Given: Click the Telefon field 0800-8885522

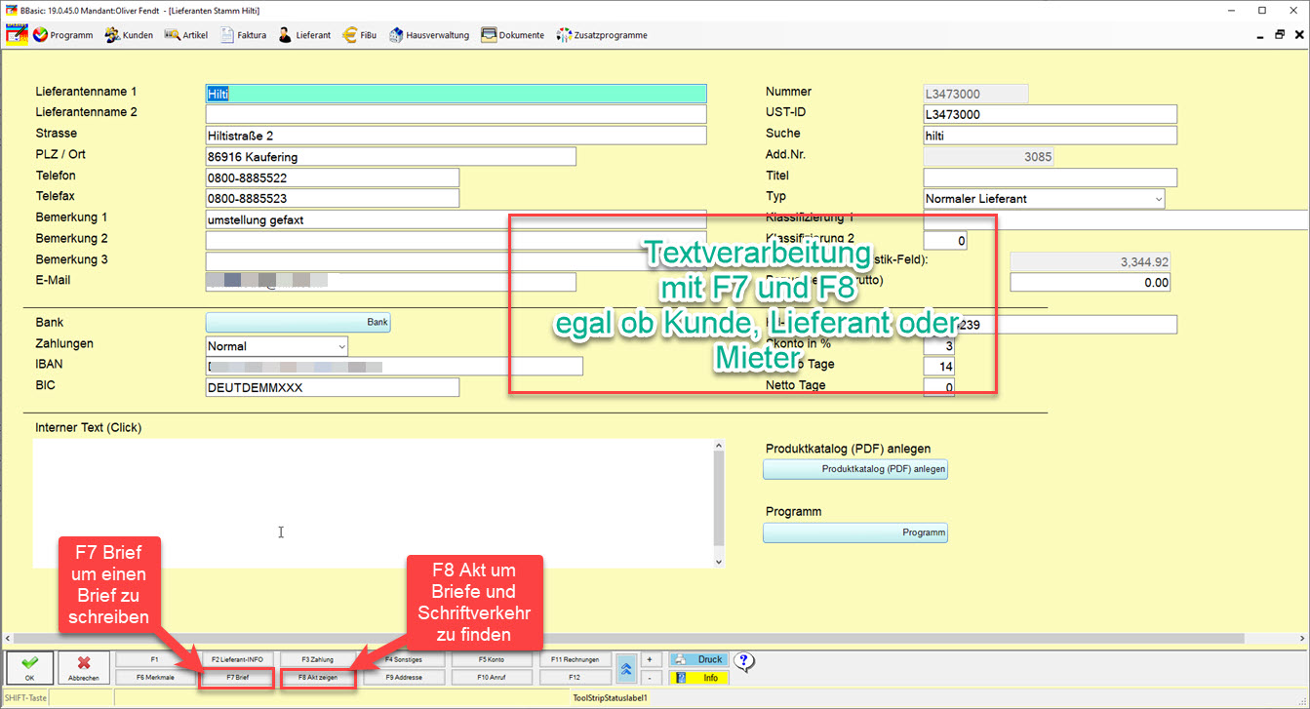Looking at the screenshot, I should (x=332, y=177).
